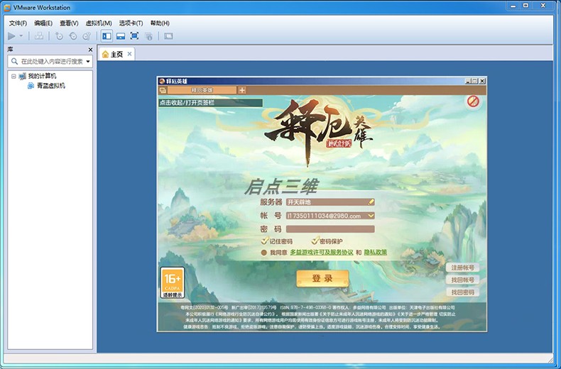Click the pencil edit icon on server field

click(371, 202)
